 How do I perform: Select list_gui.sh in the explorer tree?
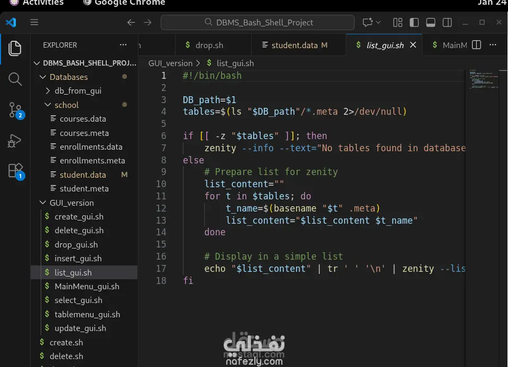click(85, 273)
